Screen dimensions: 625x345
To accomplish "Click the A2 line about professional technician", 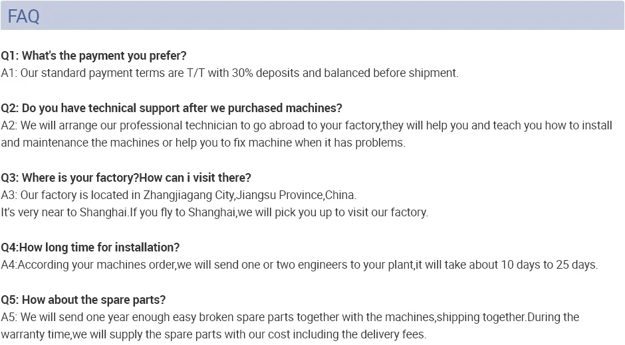I will (306, 125).
